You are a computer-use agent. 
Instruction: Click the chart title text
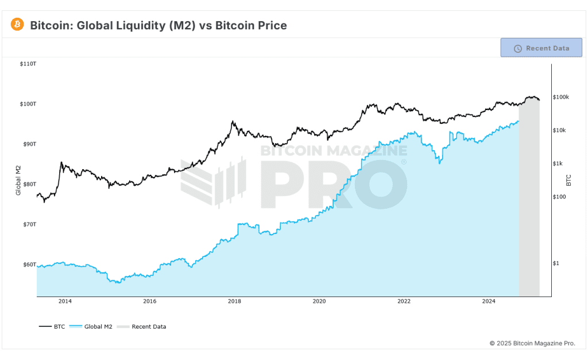[158, 25]
